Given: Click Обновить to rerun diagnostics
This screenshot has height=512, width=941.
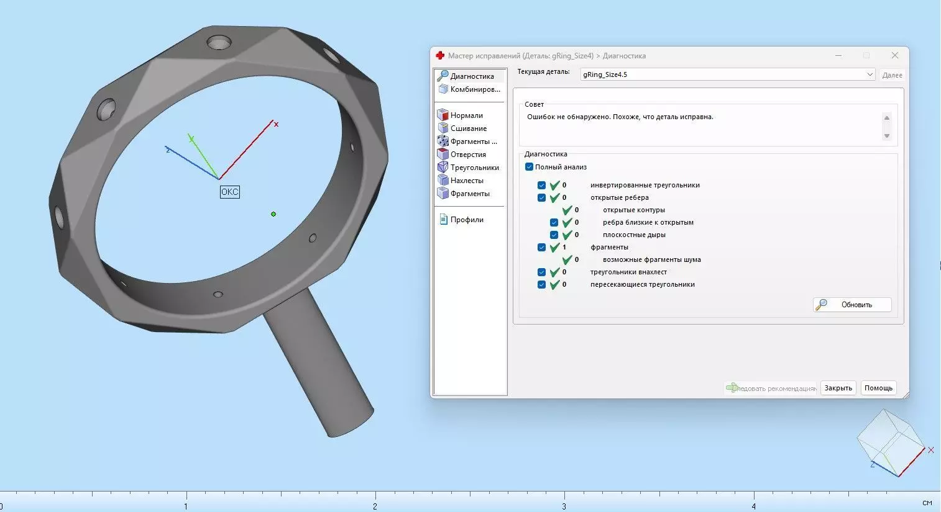Looking at the screenshot, I should pyautogui.click(x=852, y=305).
